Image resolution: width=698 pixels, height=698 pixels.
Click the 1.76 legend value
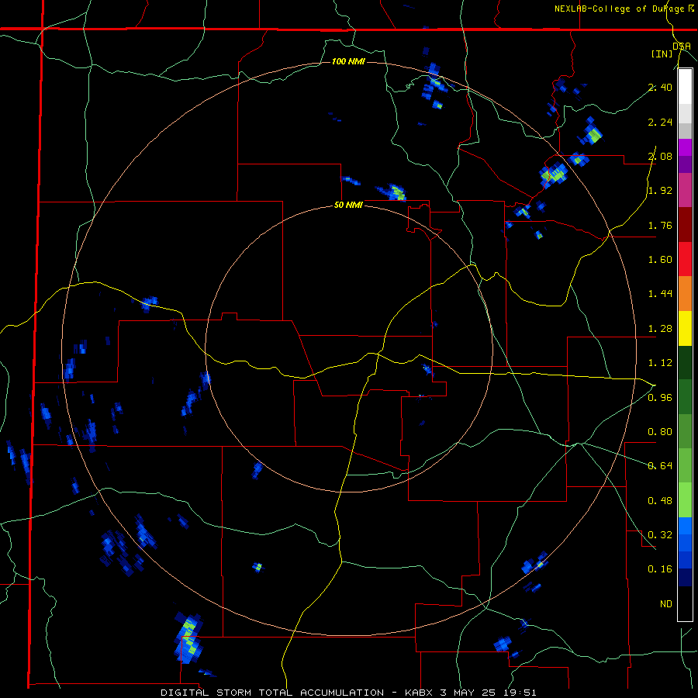click(660, 225)
